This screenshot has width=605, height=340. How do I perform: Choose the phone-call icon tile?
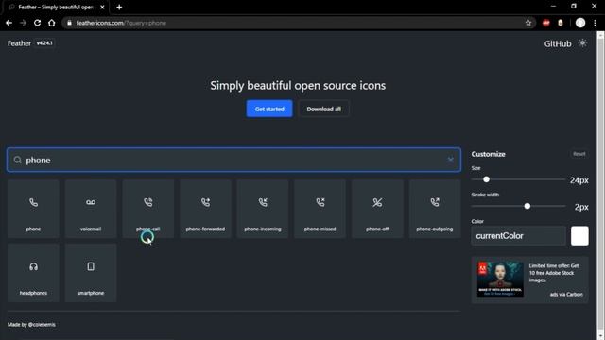pos(148,209)
